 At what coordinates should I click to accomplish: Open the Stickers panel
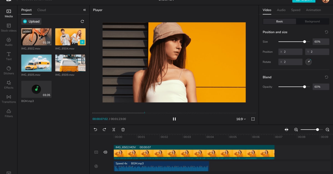coord(9,70)
